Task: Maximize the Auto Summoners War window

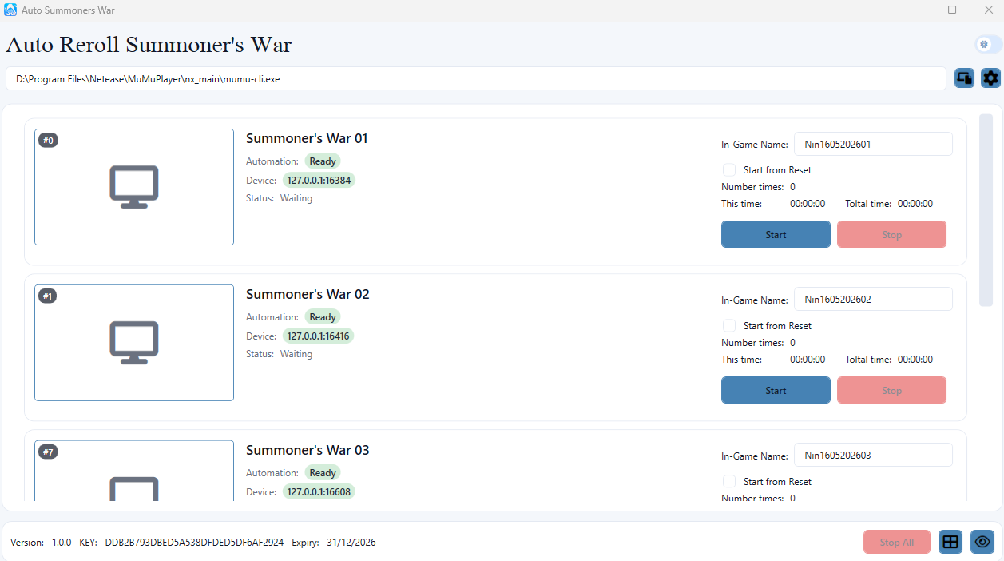Action: pos(952,10)
